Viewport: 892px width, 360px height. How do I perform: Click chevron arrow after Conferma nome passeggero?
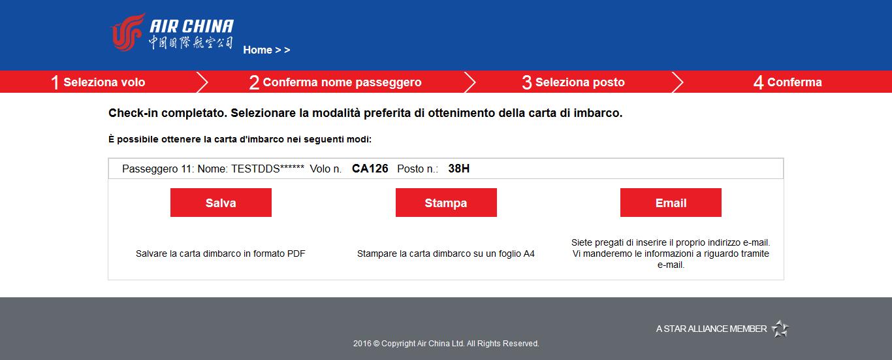pyautogui.click(x=470, y=82)
